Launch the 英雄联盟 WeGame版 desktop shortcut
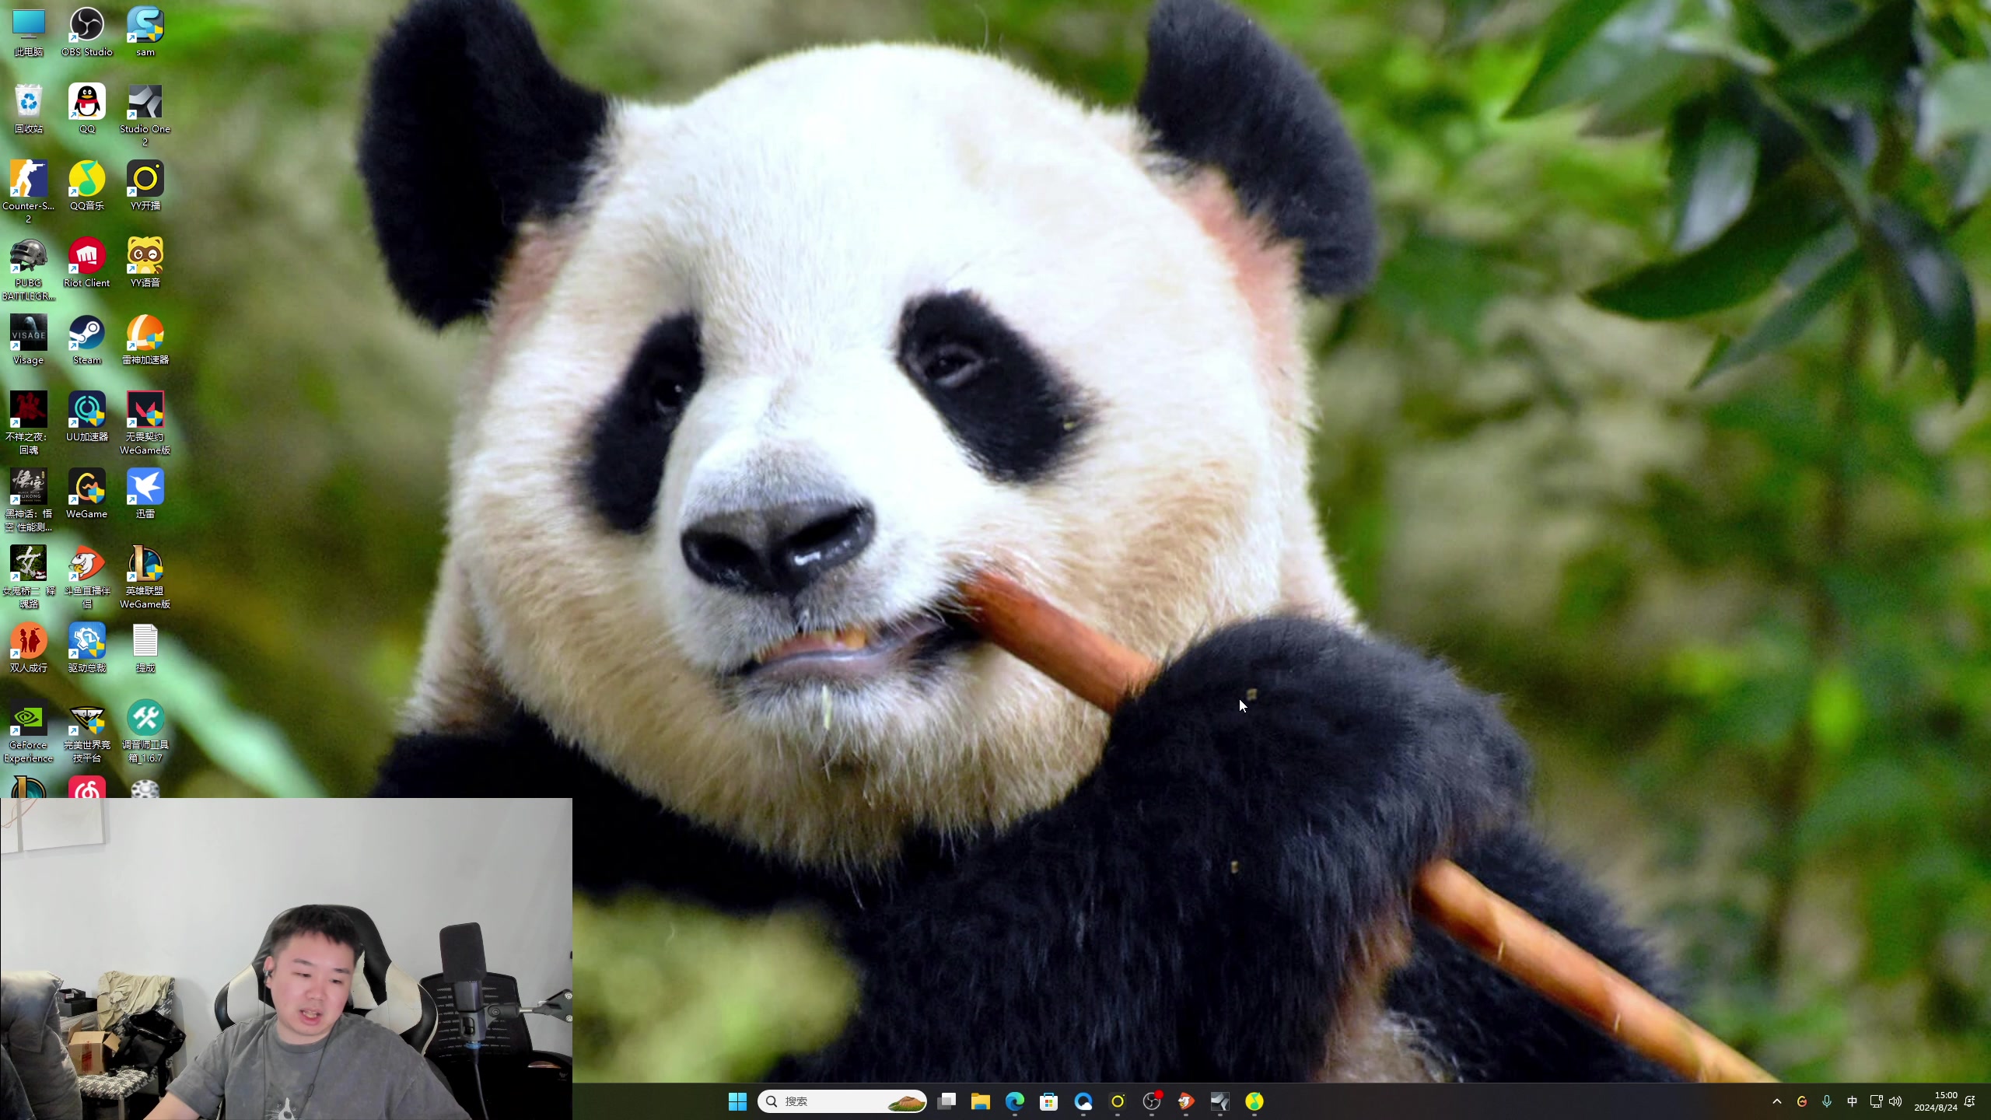1991x1120 pixels. (x=145, y=577)
